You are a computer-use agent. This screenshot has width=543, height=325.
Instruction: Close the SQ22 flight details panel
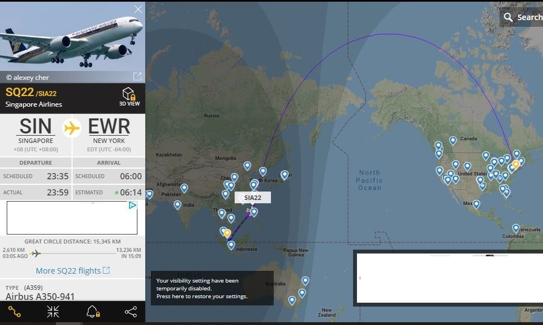[138, 9]
